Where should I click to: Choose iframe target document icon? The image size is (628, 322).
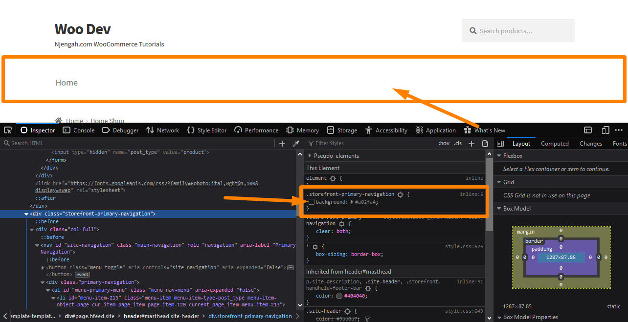[588, 130]
